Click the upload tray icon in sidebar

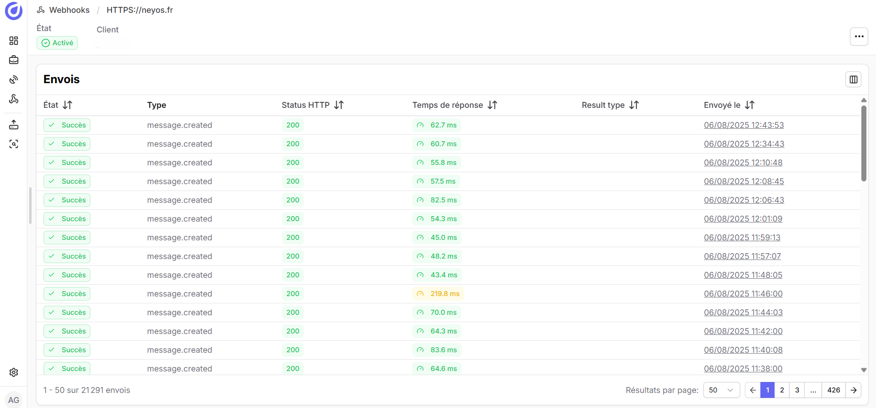[14, 124]
